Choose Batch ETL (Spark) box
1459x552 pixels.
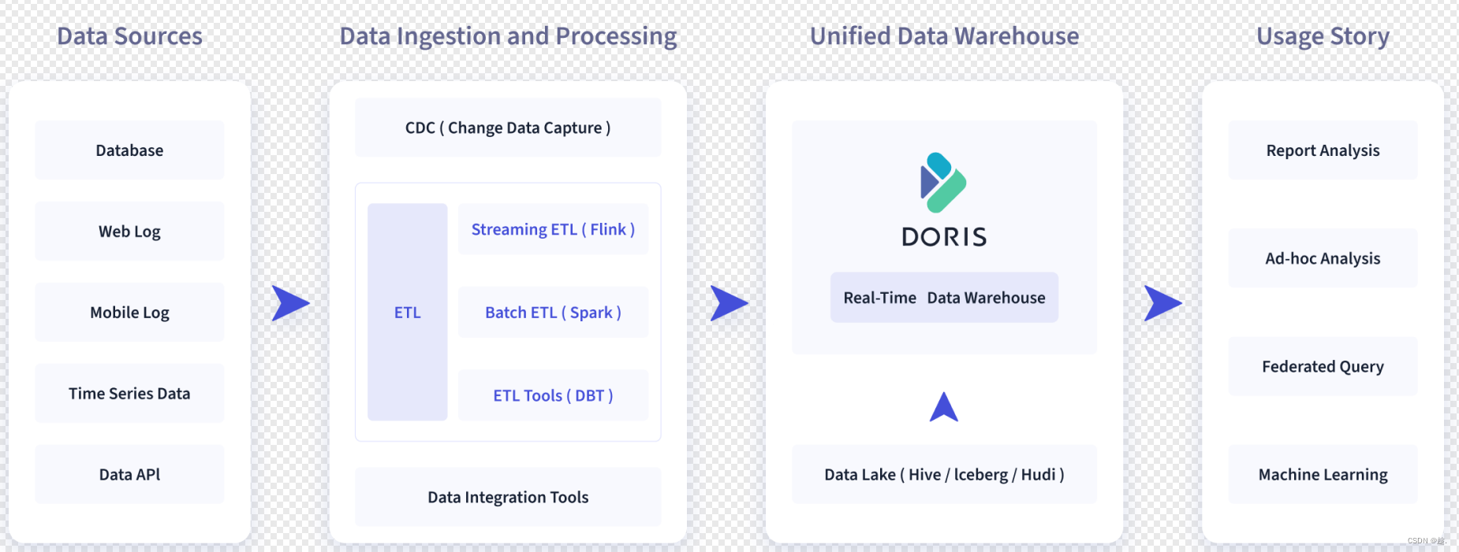pyautogui.click(x=554, y=313)
